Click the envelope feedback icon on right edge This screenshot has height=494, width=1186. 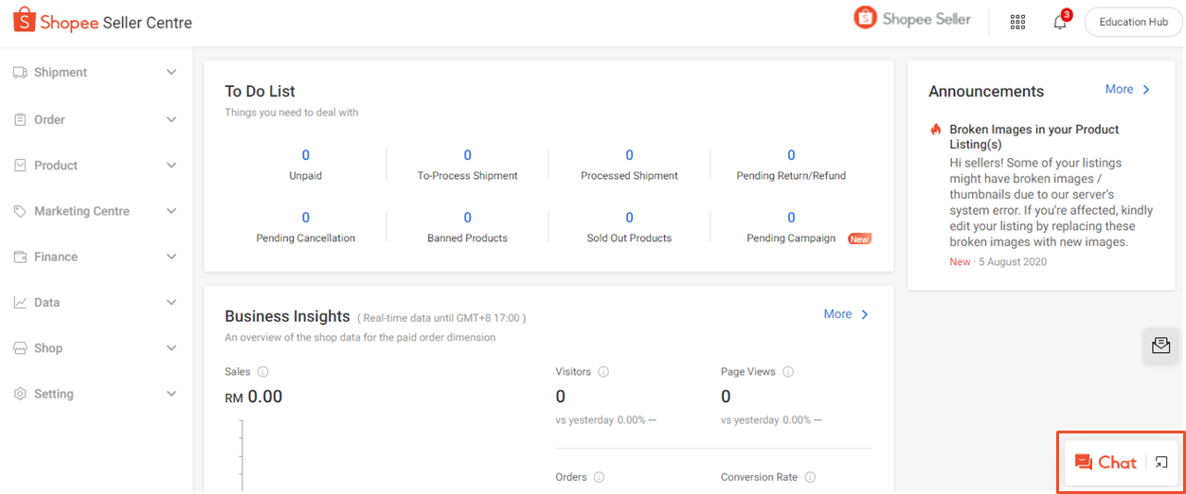(1160, 345)
